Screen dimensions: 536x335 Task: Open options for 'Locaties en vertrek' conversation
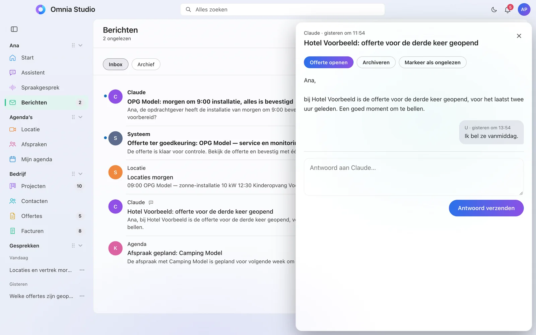click(82, 270)
